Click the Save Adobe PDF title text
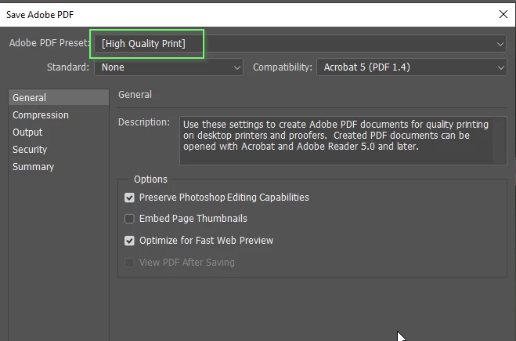 [x=40, y=14]
